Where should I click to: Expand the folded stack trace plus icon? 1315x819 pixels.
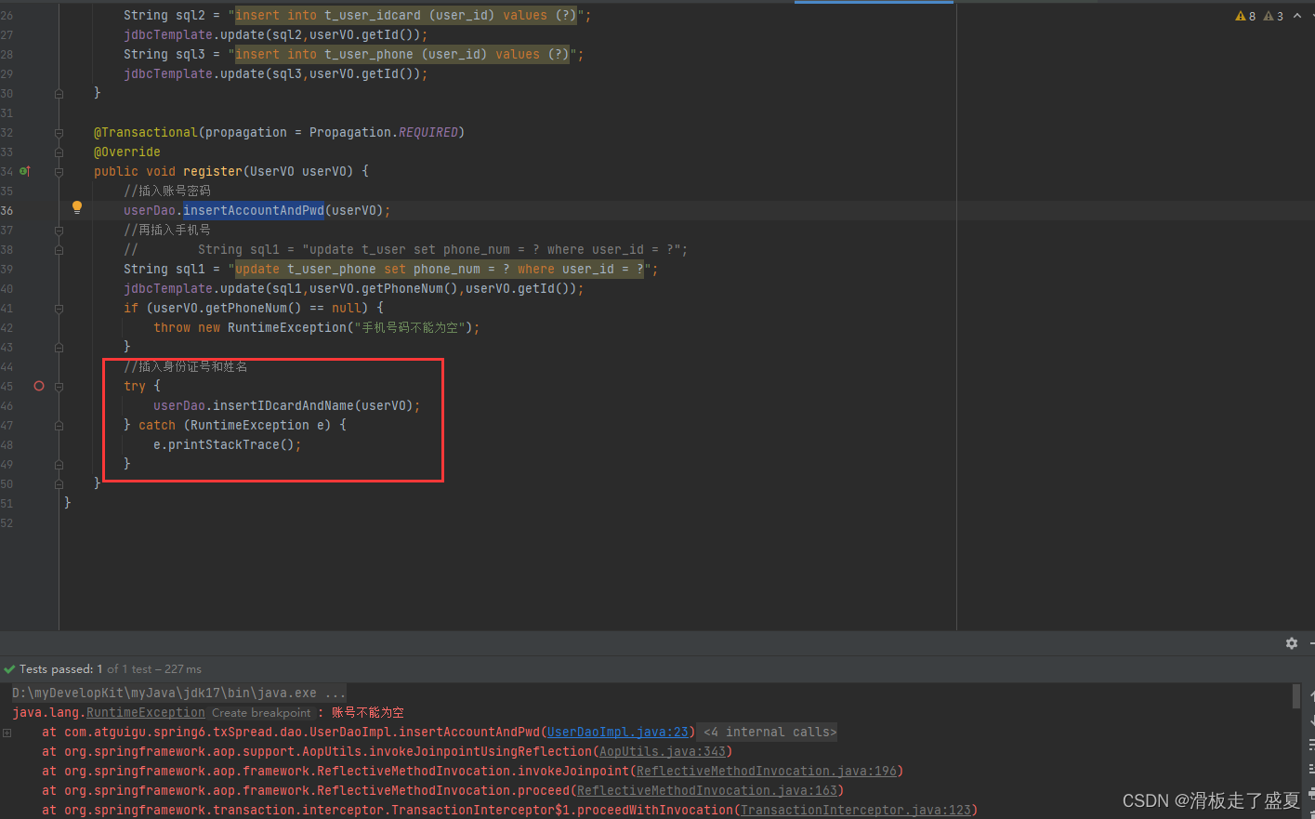click(7, 733)
